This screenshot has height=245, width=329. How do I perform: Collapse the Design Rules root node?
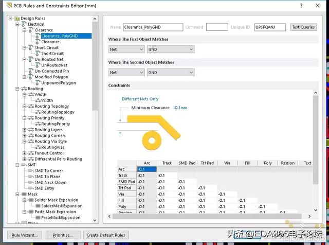[10, 19]
